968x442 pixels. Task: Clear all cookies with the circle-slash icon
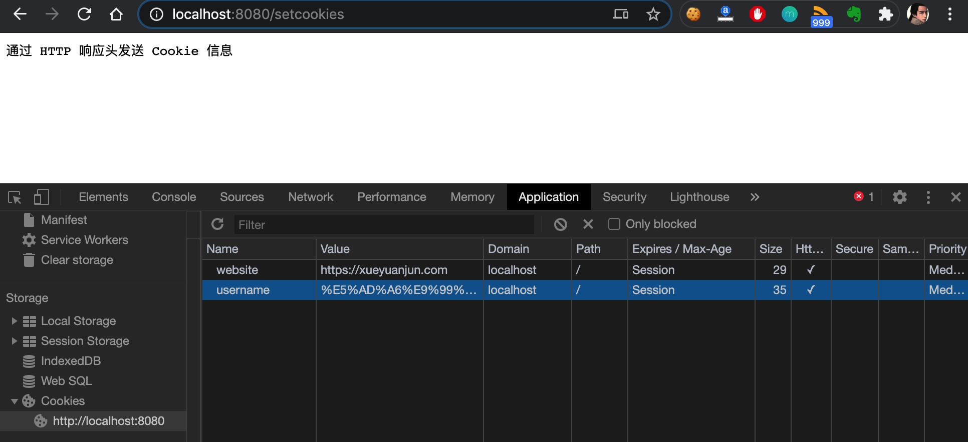click(561, 224)
